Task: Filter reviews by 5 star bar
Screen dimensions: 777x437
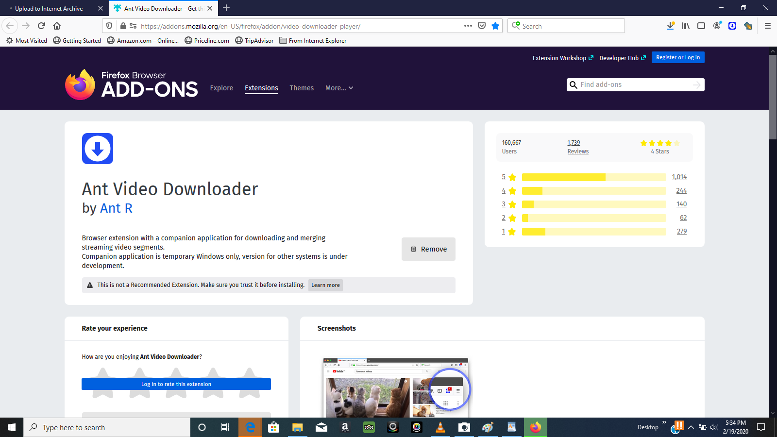Action: [x=594, y=177]
